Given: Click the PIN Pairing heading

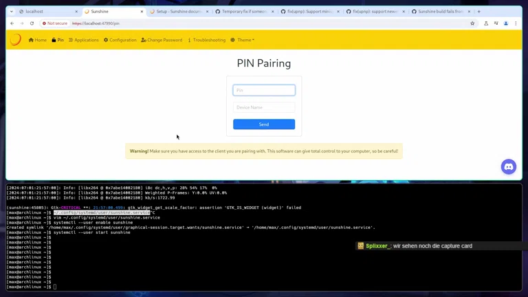Looking at the screenshot, I should click(264, 63).
